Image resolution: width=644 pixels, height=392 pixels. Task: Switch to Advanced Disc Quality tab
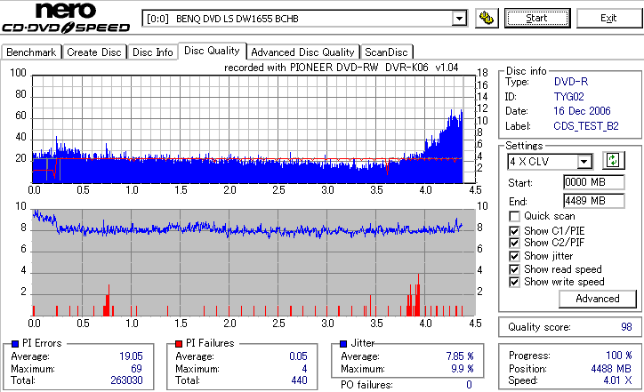pos(302,52)
